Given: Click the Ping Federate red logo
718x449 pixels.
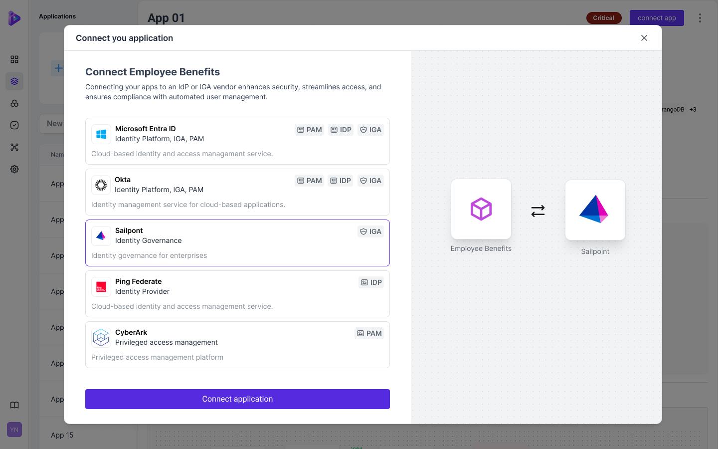Looking at the screenshot, I should pyautogui.click(x=101, y=287).
